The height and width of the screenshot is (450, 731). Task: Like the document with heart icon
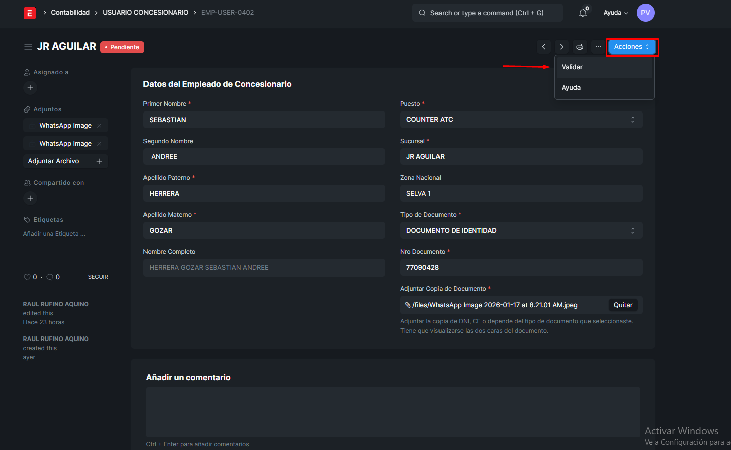(x=27, y=277)
